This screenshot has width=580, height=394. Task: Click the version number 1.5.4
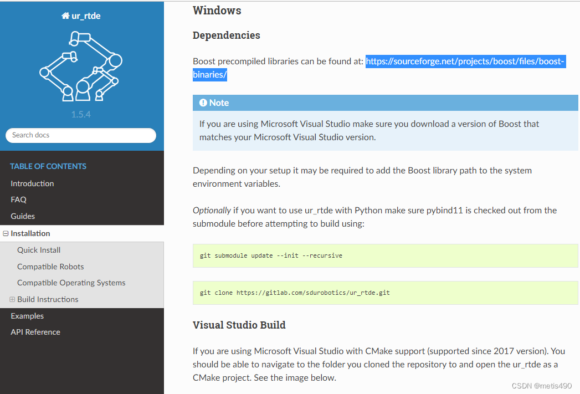pyautogui.click(x=80, y=115)
